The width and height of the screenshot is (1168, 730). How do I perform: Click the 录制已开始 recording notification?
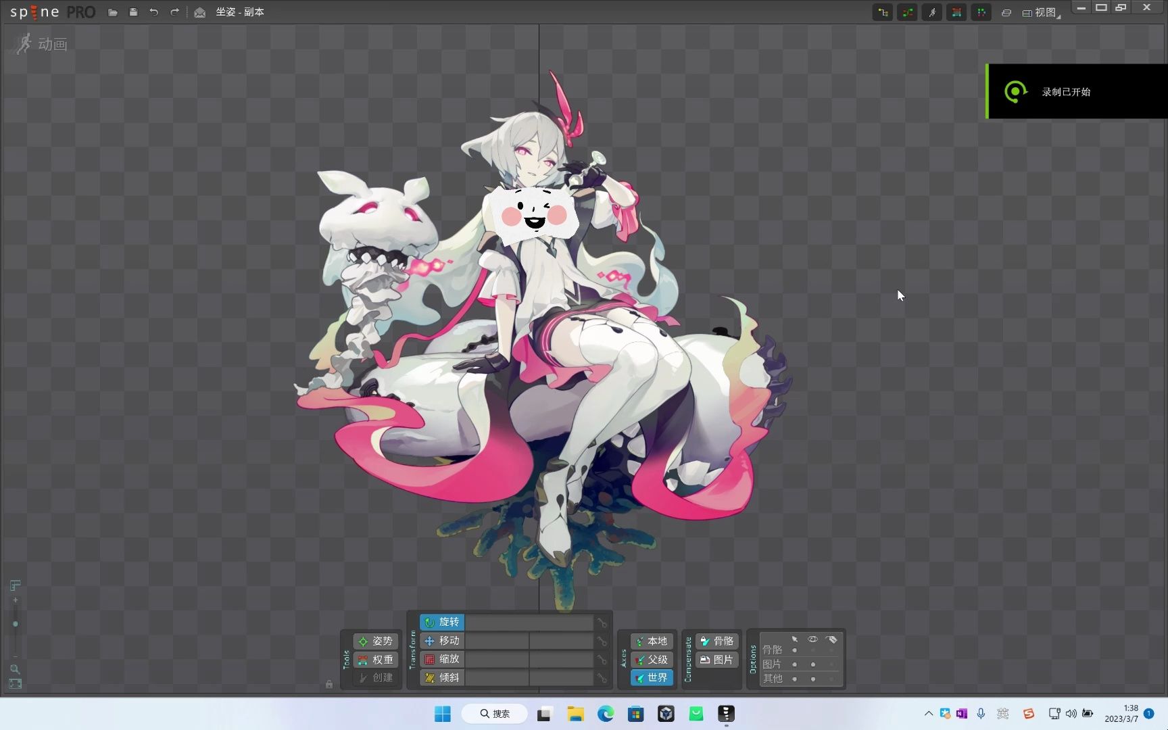1077,91
